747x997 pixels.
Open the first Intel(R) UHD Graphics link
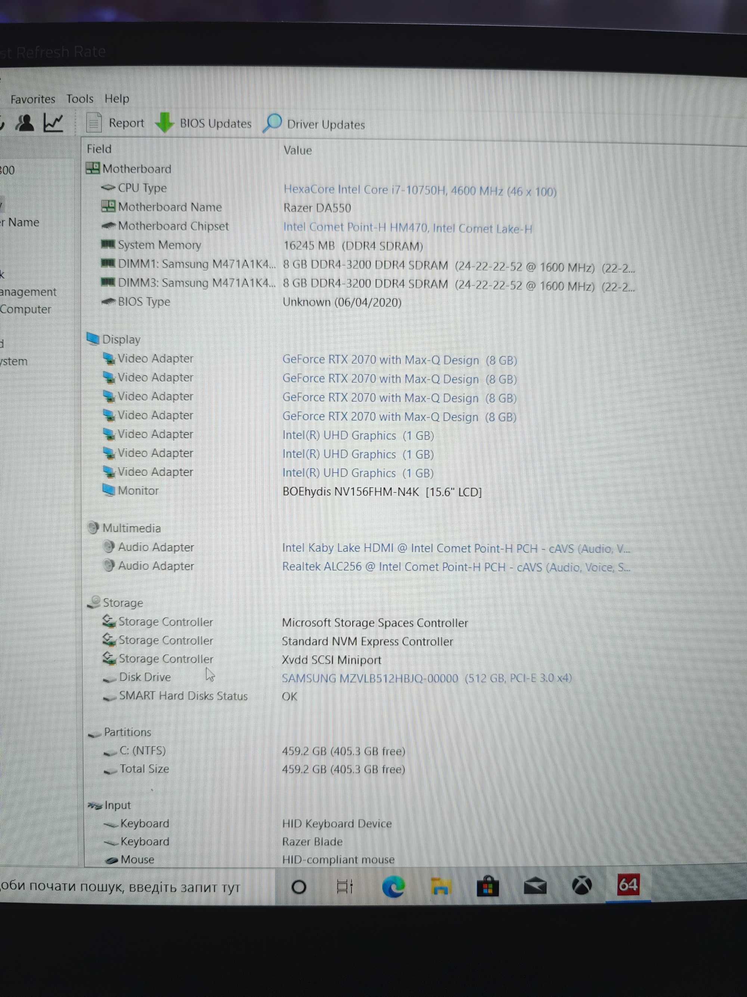(x=358, y=436)
